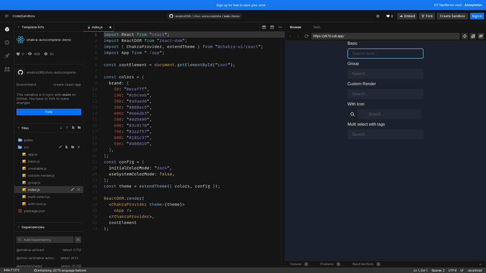Open basic.js in the file tree
This screenshot has width=486, height=273.
(x=33, y=162)
